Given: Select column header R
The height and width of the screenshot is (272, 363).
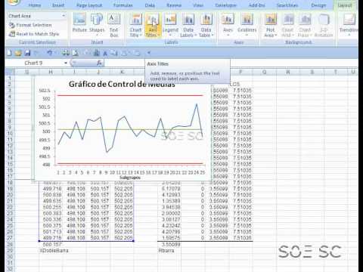Looking at the screenshot, I should tap(288, 72).
